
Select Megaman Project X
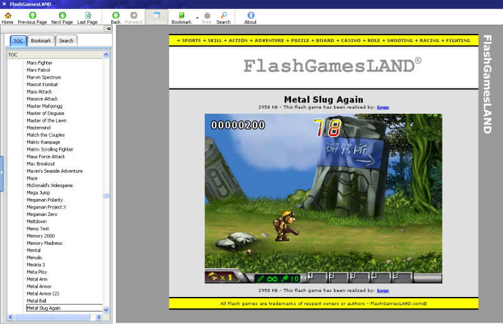pyautogui.click(x=47, y=207)
